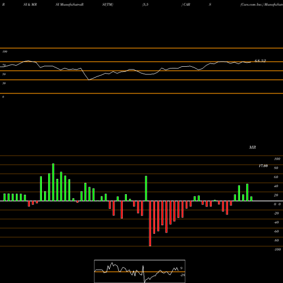Click the longest red MR bar reaching -100
Viewport: 283px width, 283px height.
pos(150,224)
